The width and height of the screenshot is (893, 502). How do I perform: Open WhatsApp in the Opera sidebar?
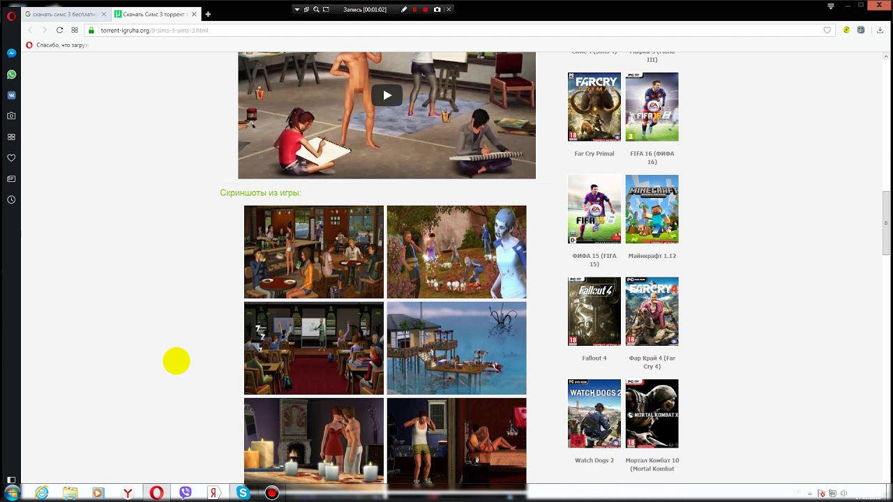pyautogui.click(x=11, y=74)
